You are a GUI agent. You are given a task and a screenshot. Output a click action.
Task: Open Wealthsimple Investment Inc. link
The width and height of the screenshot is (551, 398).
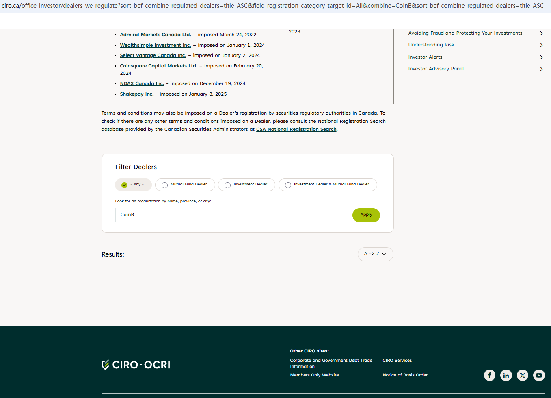point(156,46)
